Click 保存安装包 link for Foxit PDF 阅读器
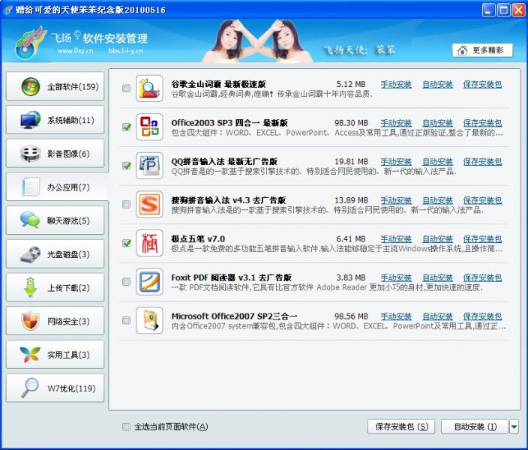528x450 pixels. click(x=482, y=278)
